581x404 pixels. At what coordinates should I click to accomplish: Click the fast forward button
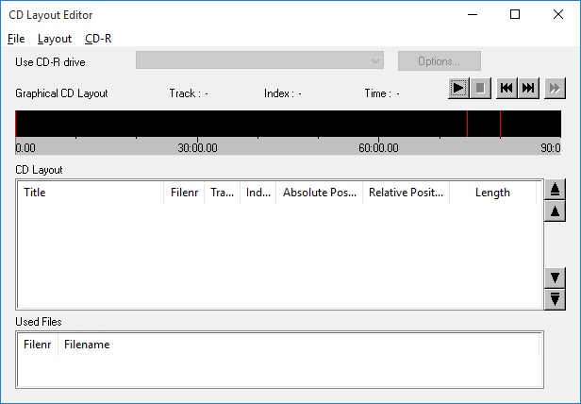click(x=555, y=89)
